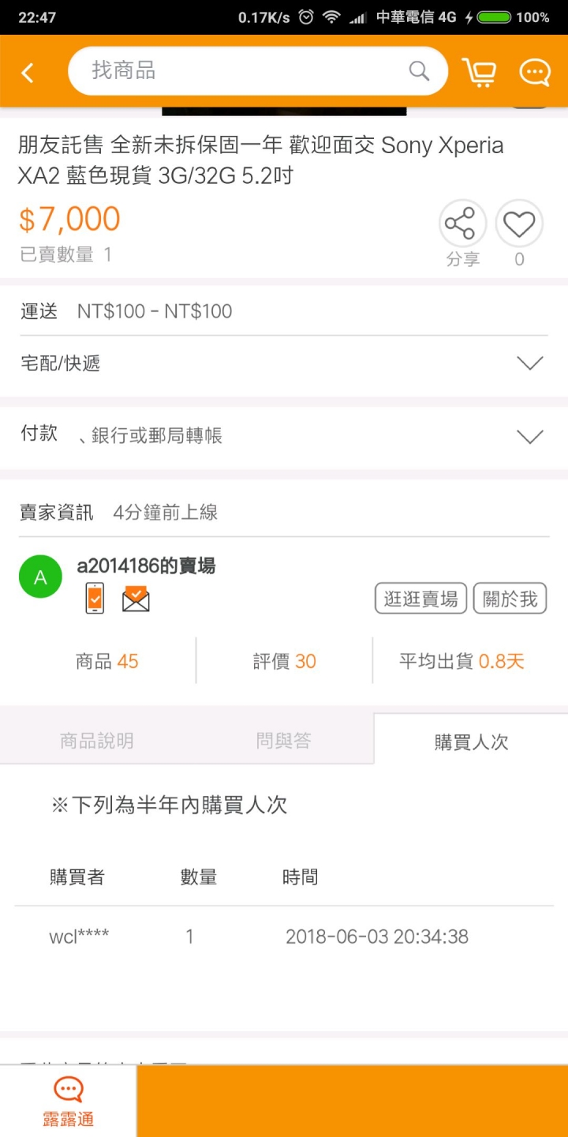Open the shopping cart

pyautogui.click(x=479, y=72)
